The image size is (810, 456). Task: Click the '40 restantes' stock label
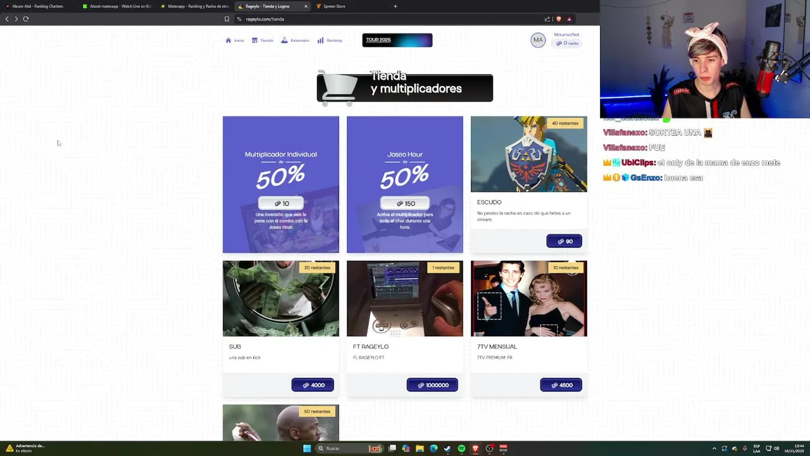point(565,123)
